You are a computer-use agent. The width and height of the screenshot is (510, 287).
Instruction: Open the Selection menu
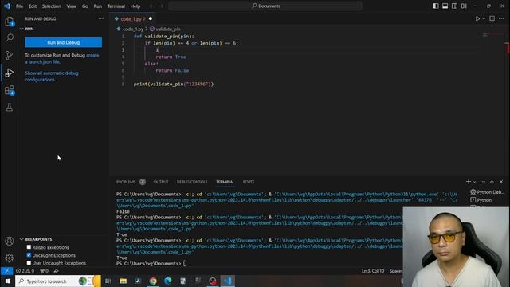coord(51,6)
